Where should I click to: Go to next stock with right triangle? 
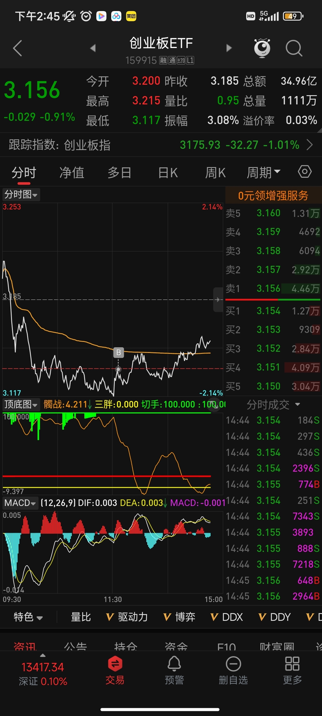tap(229, 48)
